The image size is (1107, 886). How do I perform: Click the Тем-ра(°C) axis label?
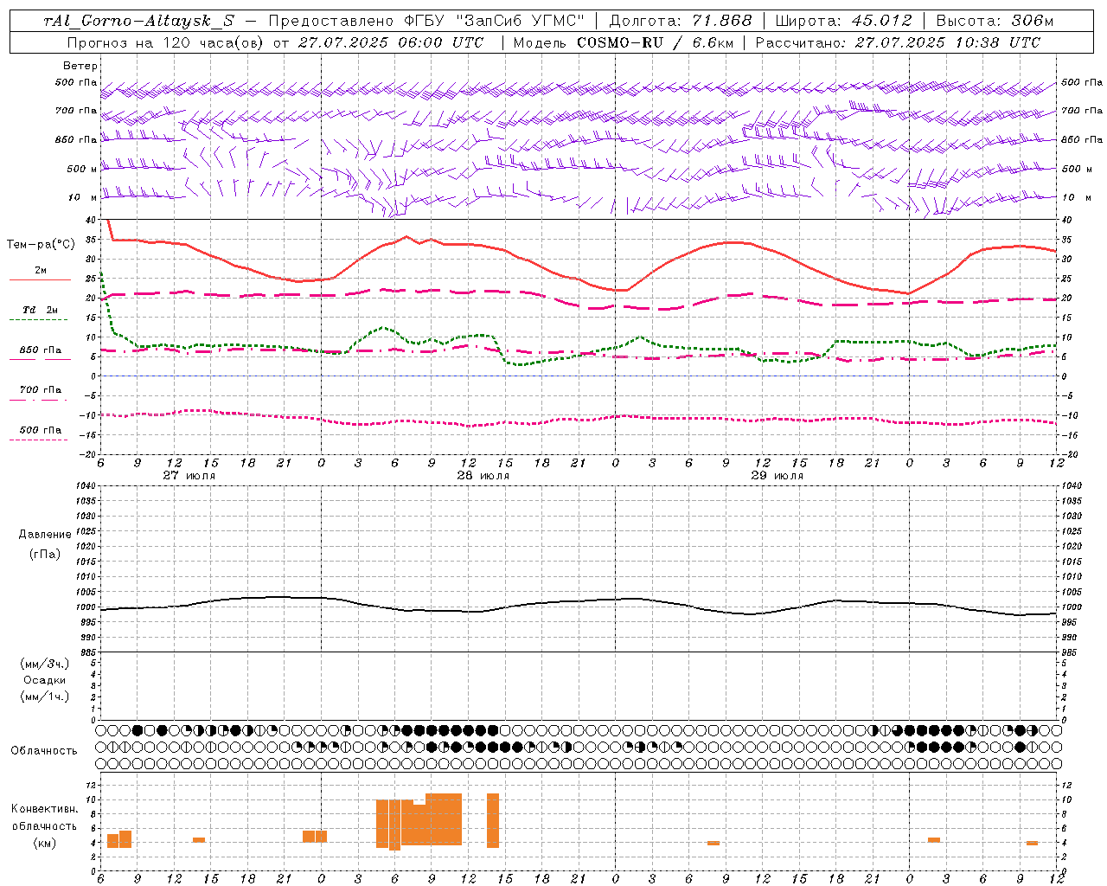(40, 245)
